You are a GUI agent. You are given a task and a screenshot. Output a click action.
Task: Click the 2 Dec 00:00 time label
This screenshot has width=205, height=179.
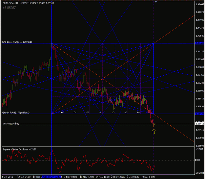point(133,177)
